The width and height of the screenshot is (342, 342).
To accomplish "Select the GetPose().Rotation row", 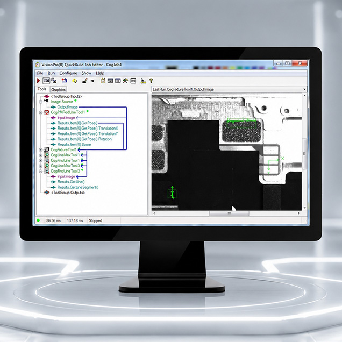I will pos(84,139).
